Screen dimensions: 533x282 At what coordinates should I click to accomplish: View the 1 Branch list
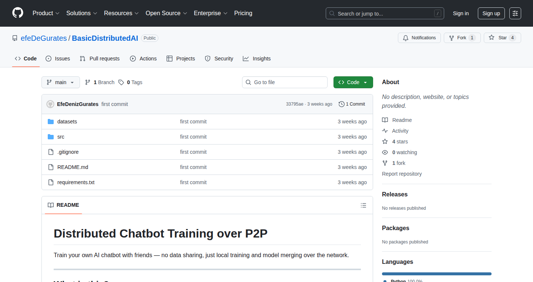pyautogui.click(x=100, y=82)
